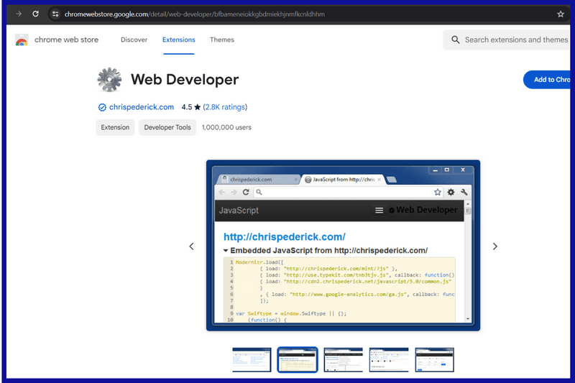This screenshot has height=383, width=575.
Task: Click the Add to Chrome button
Action: pyautogui.click(x=550, y=80)
